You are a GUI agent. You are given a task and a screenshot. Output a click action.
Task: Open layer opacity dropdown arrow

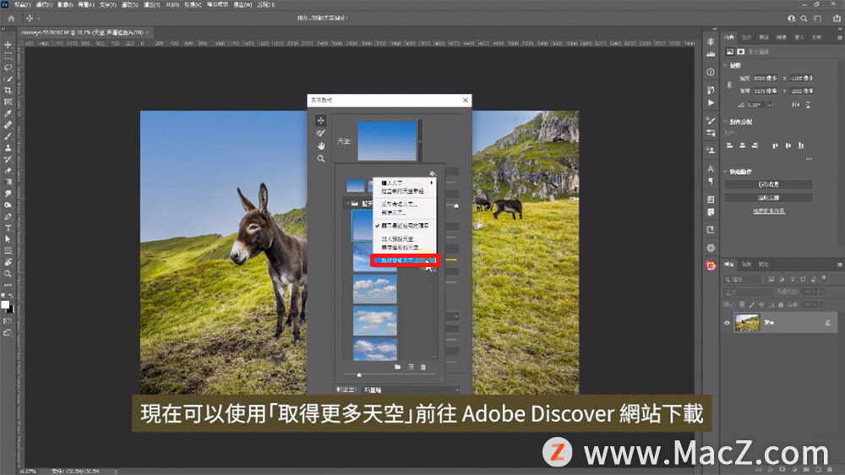[x=822, y=292]
